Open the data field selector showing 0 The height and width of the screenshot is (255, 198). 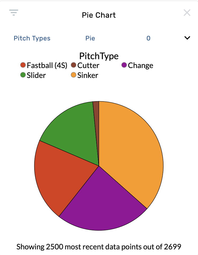[x=148, y=38]
